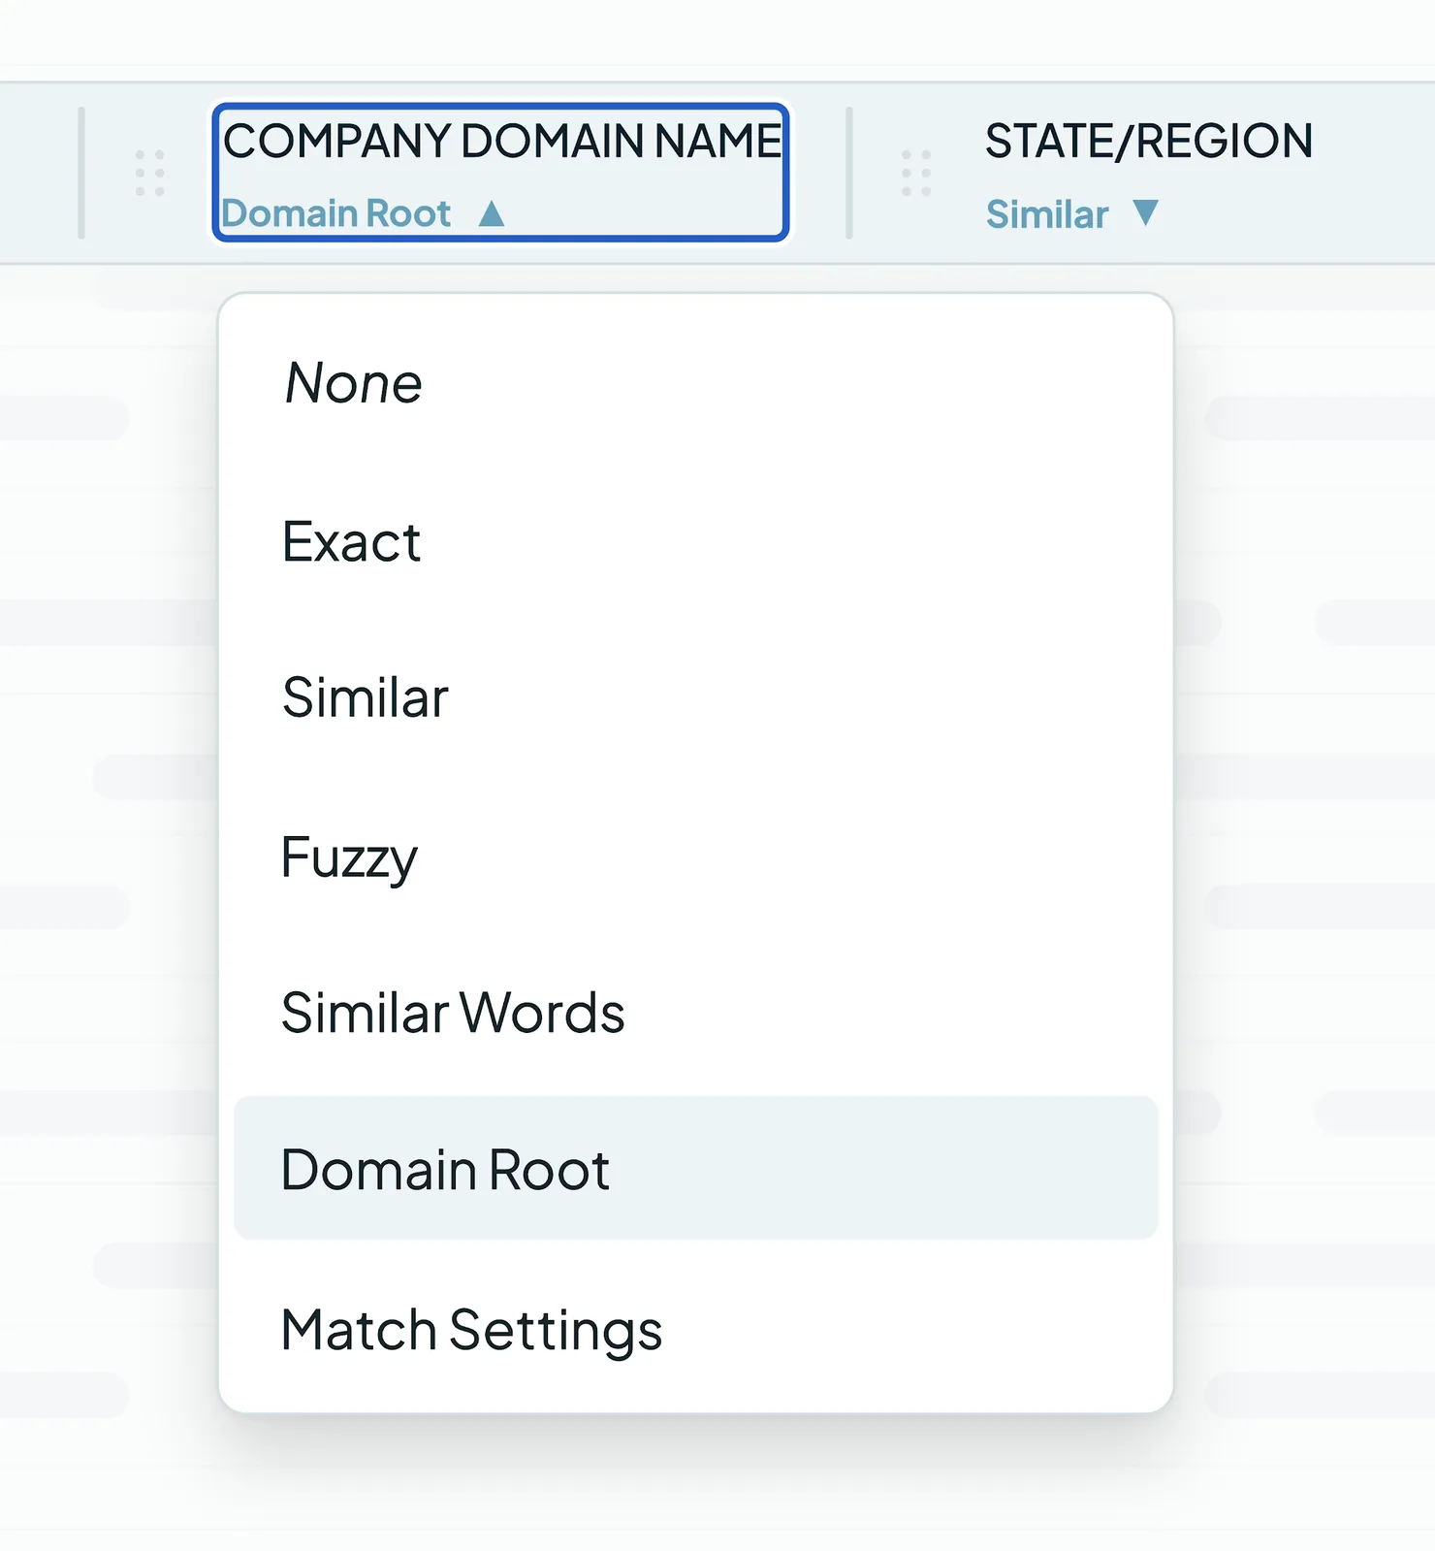Select the highlighted Domain Root option

tap(695, 1169)
